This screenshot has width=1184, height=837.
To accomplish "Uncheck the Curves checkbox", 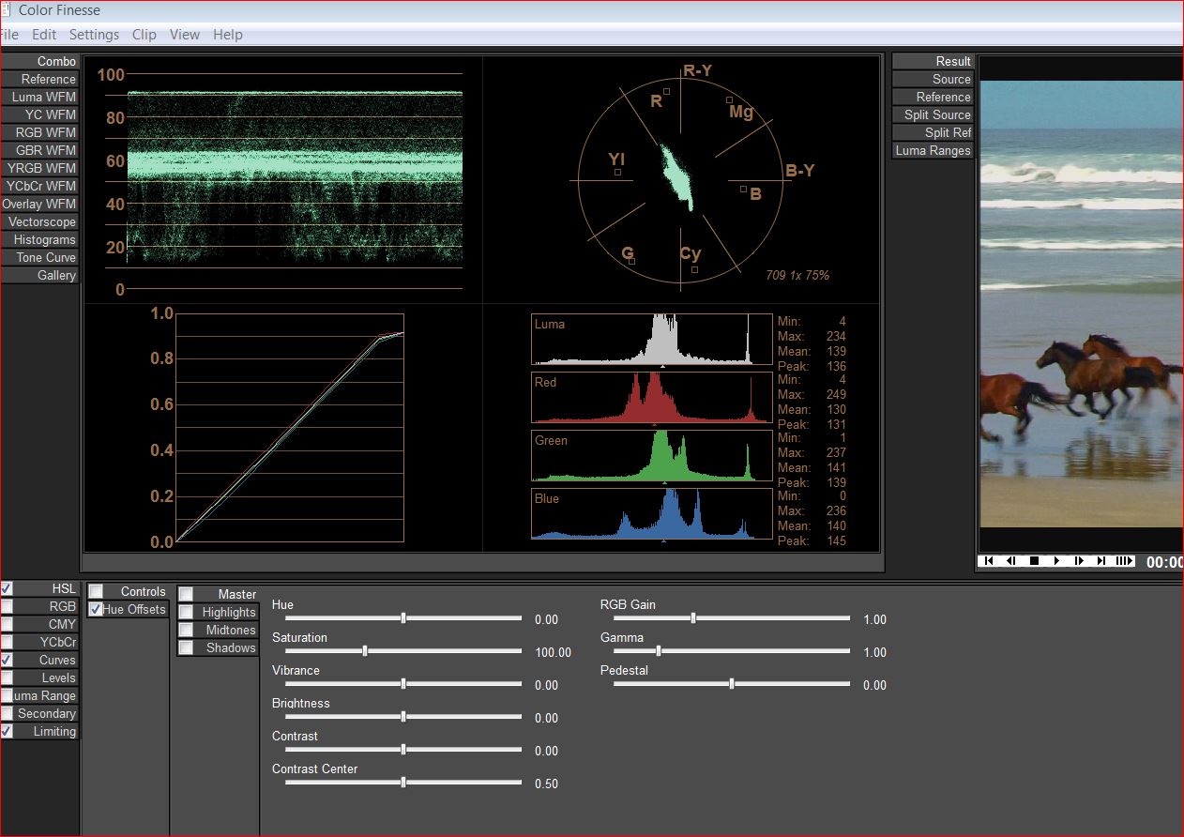I will click(x=7, y=661).
